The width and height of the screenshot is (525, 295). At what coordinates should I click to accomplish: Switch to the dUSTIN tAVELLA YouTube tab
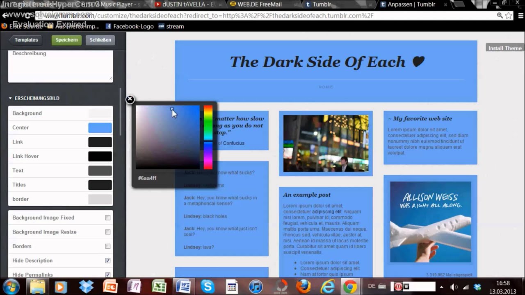[189, 5]
